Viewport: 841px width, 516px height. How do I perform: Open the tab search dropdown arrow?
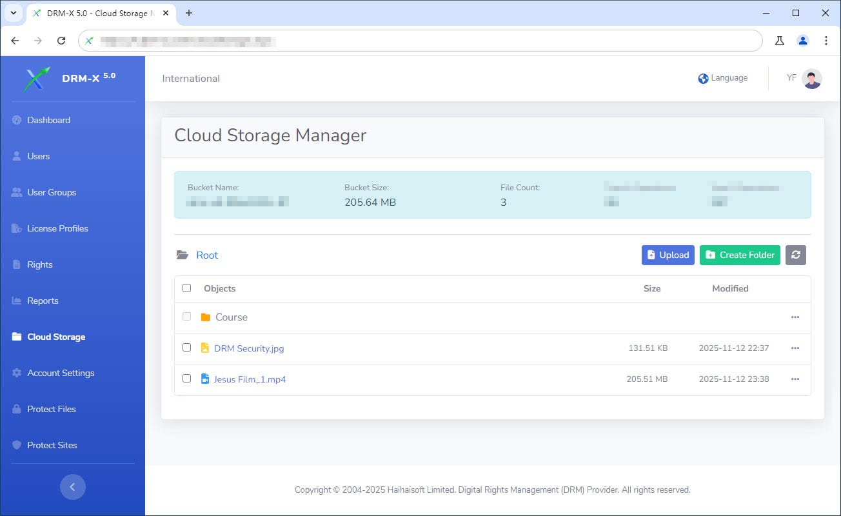click(x=13, y=13)
